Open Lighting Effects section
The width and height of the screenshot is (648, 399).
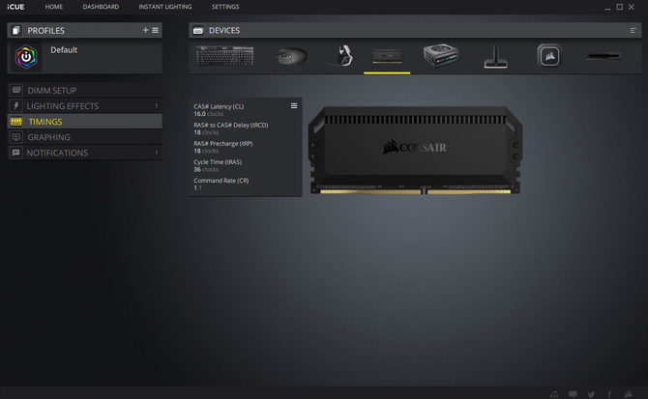click(85, 106)
